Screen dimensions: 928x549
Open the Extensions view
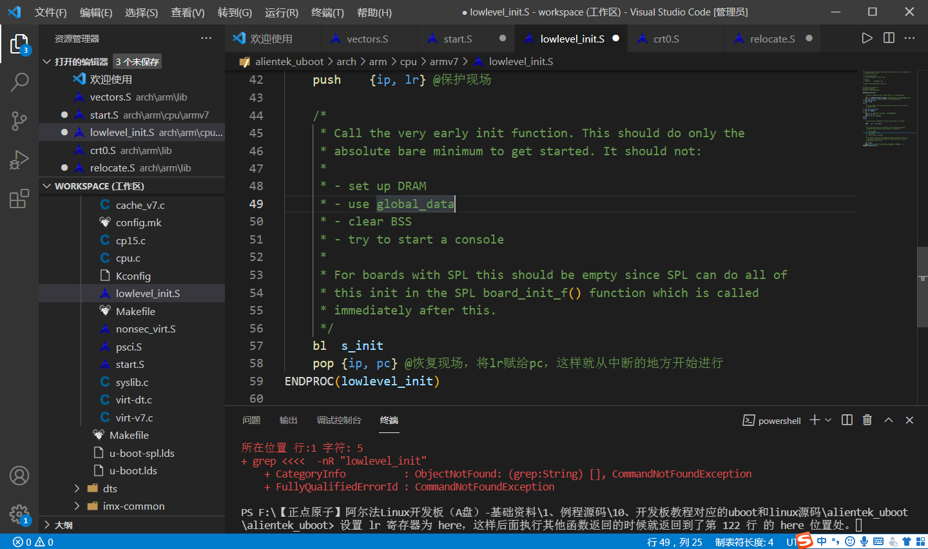pyautogui.click(x=19, y=198)
